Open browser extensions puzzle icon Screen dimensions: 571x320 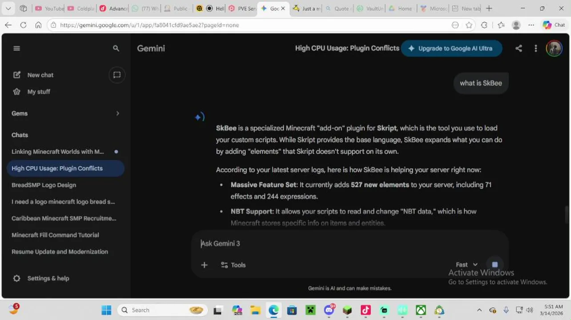point(484,25)
